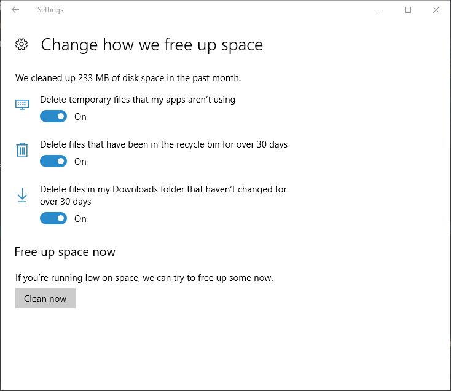
Task: Click the gear icon beside the page heading
Action: (22, 45)
